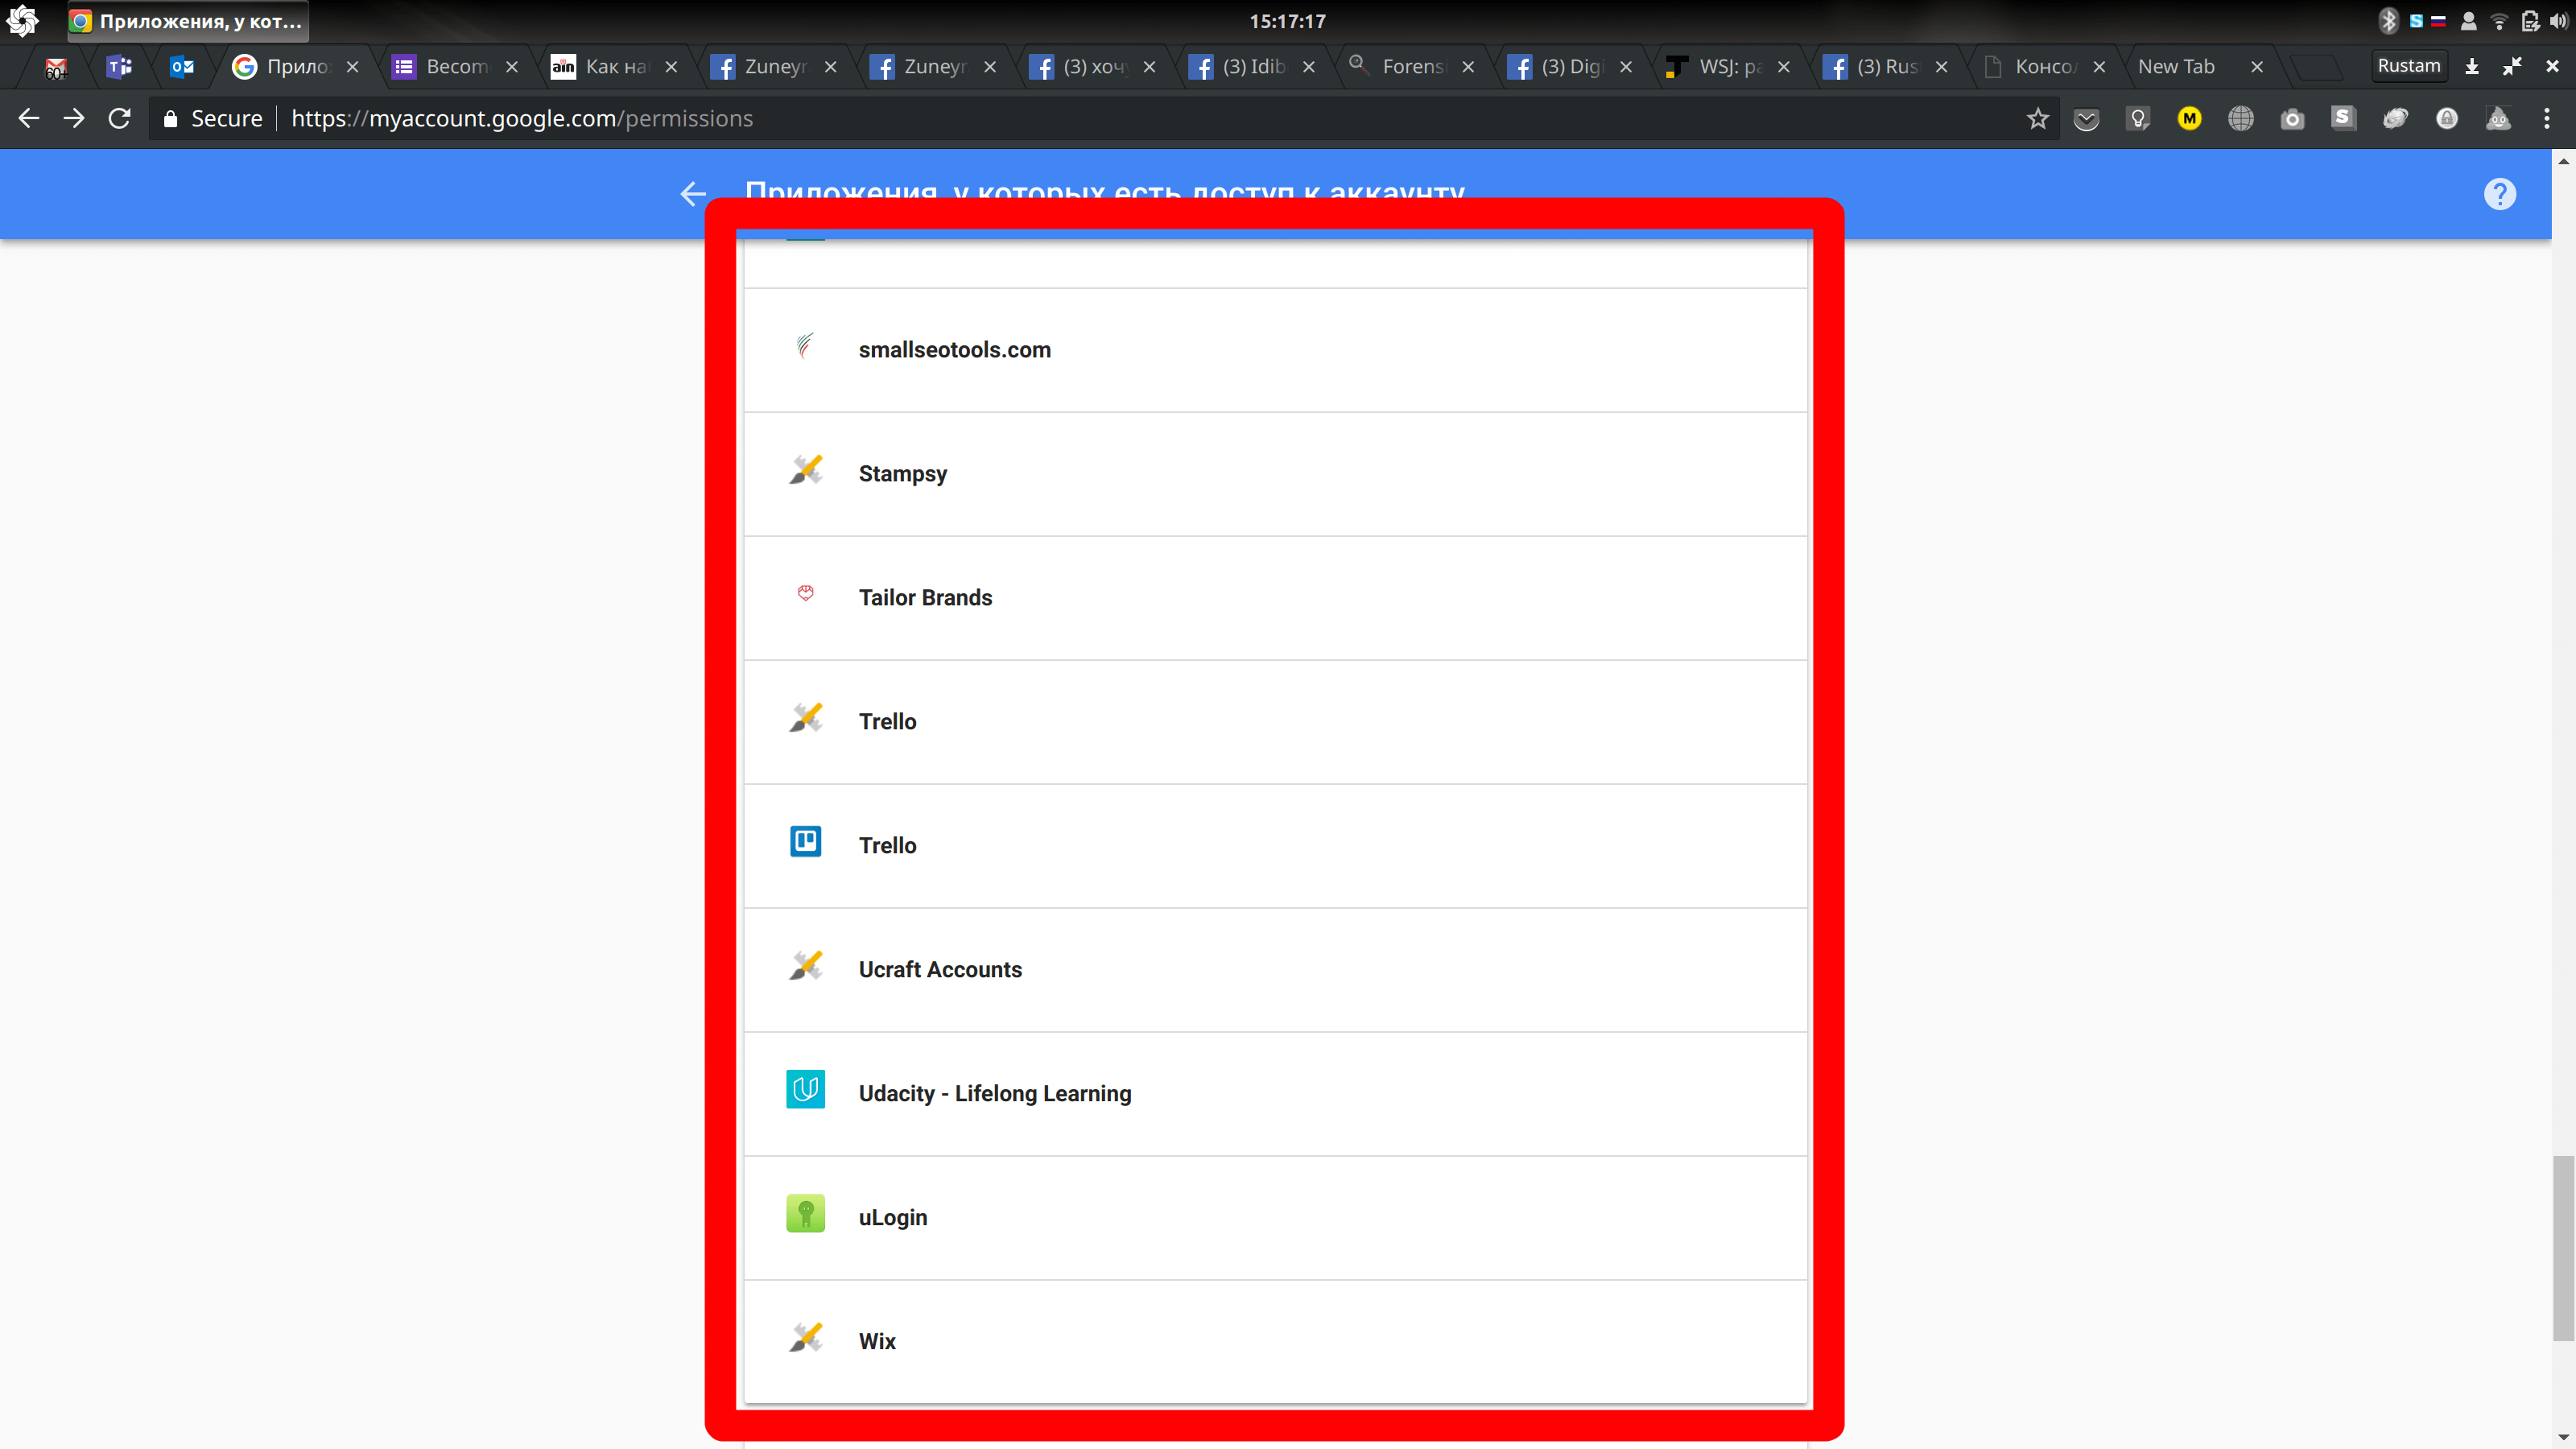
Task: Click the back arrow in blue header
Action: click(692, 194)
